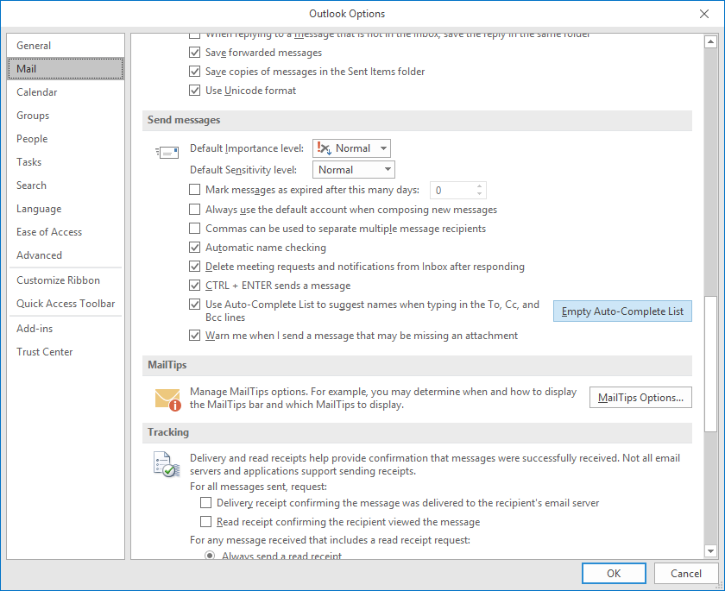Close the Outlook Options dialog

pos(703,14)
